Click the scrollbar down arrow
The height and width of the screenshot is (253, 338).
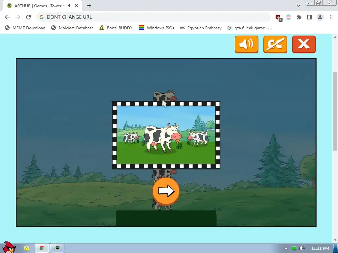pos(335,240)
